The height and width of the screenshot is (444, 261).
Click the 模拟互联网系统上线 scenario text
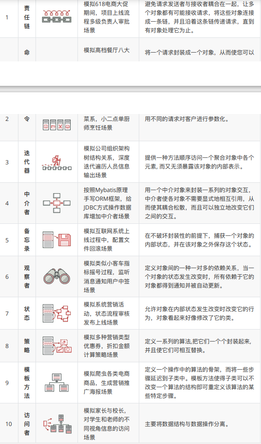pyautogui.click(x=107, y=240)
